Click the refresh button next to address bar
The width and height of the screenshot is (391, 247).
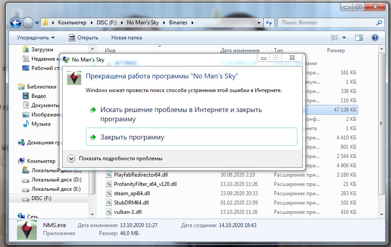[269, 23]
